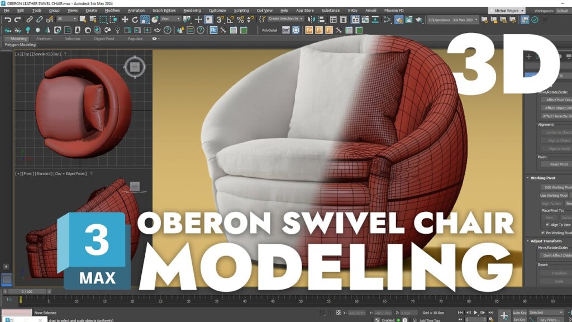This screenshot has width=572, height=322.
Task: Open the Michal Wojcie account dropdown
Action: (507, 11)
